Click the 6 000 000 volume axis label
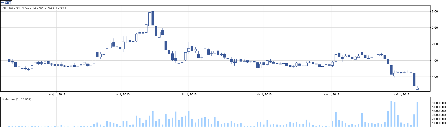This screenshot has height=128, width=447. pyautogui.click(x=438, y=103)
